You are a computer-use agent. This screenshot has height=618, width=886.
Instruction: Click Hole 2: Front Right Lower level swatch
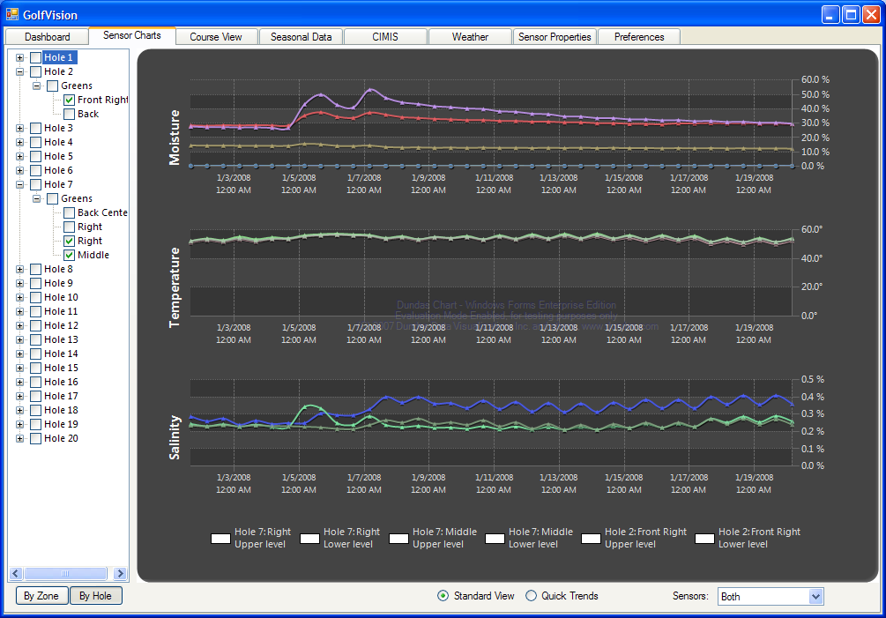click(x=704, y=539)
